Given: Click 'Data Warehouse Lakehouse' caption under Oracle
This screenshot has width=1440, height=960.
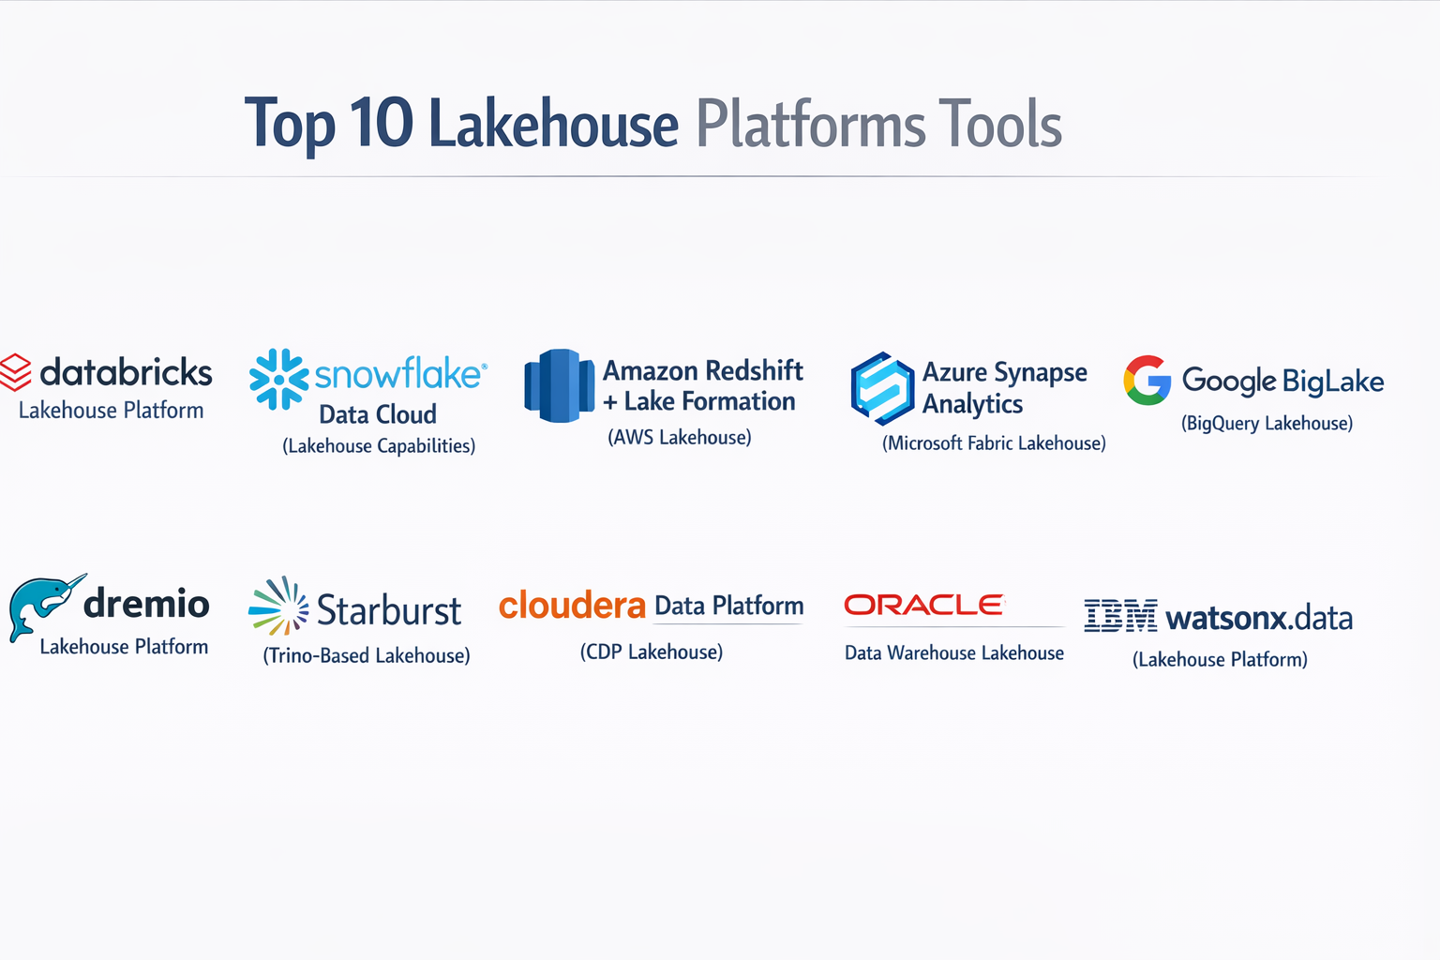Looking at the screenshot, I should point(953,652).
